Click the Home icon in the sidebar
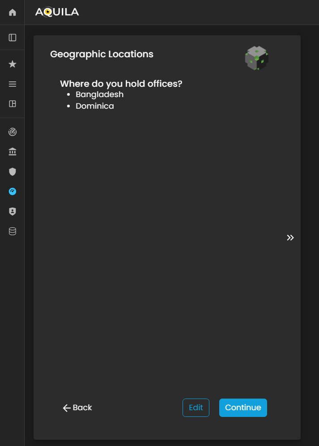This screenshot has width=319, height=446. coord(13,13)
